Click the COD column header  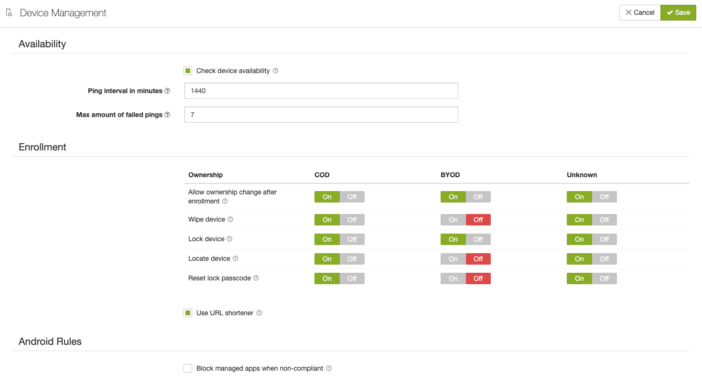click(x=322, y=175)
